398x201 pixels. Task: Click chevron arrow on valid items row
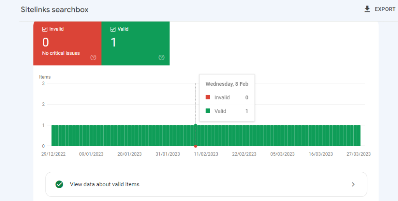point(353,184)
